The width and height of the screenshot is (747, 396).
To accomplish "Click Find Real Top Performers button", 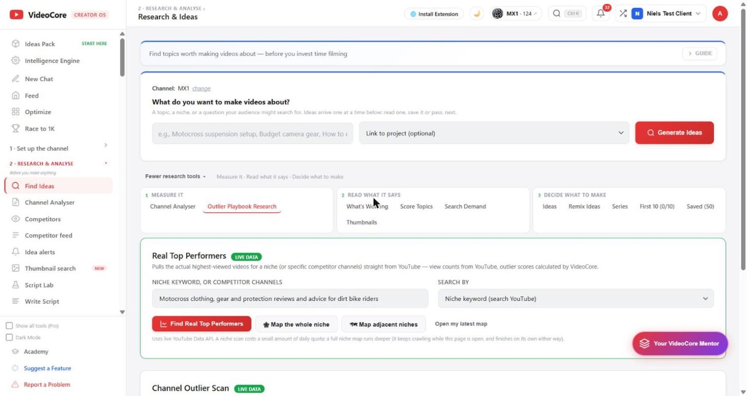I will point(202,324).
